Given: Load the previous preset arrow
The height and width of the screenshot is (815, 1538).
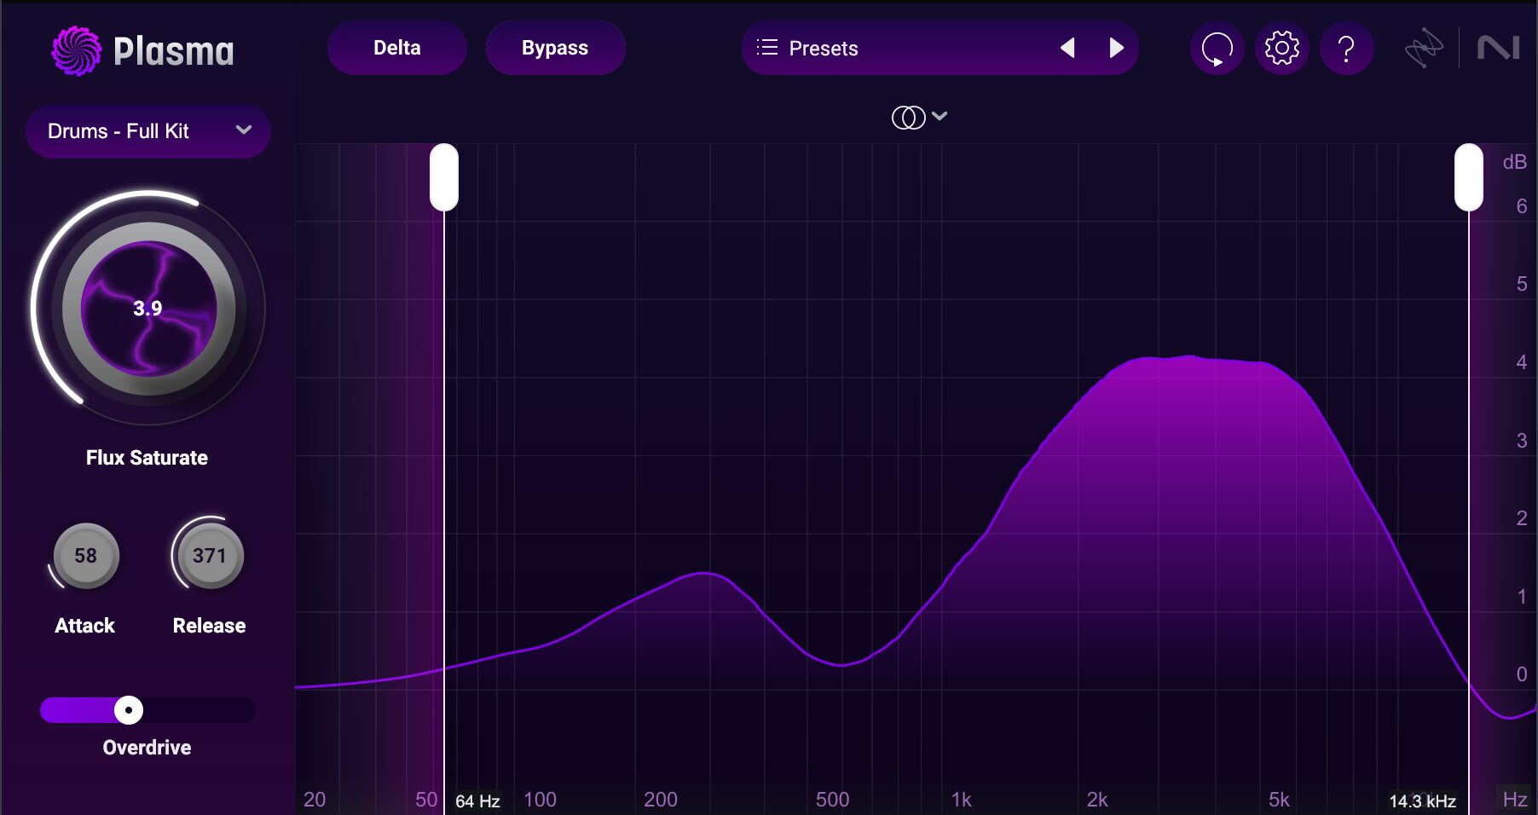Looking at the screenshot, I should 1067,48.
